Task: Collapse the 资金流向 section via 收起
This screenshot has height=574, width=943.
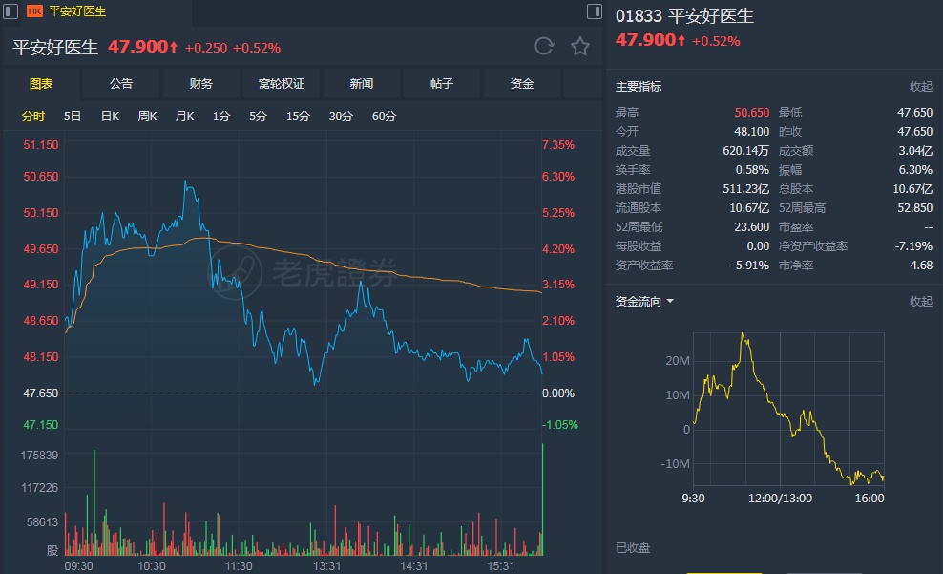Action: pyautogui.click(x=921, y=302)
